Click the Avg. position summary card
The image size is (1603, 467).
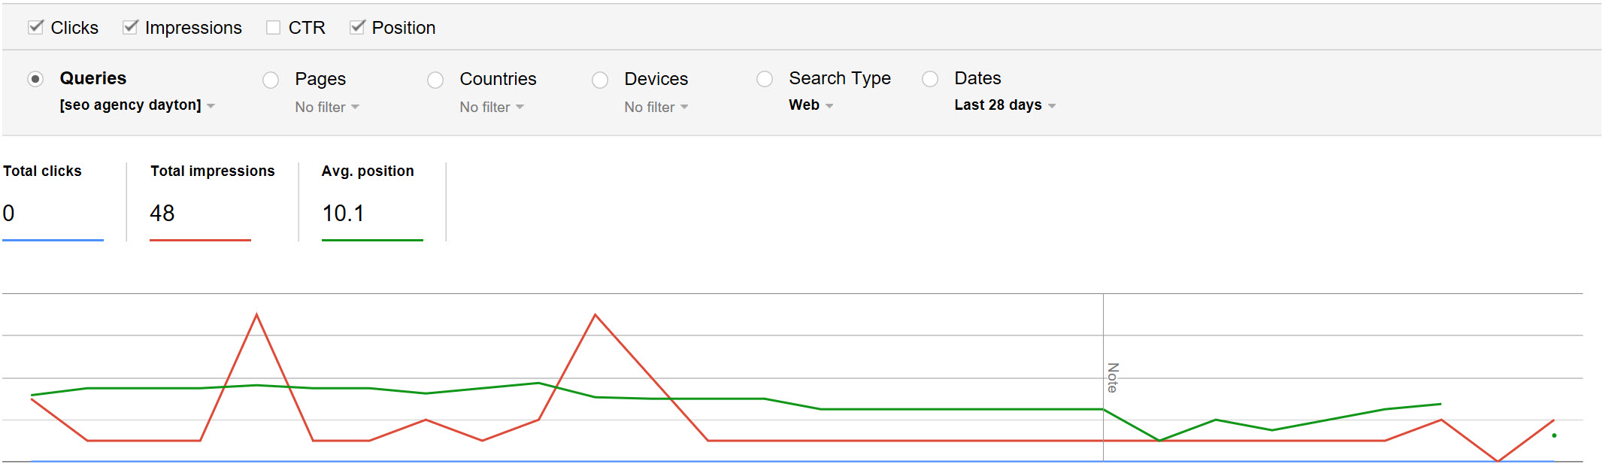coord(371,201)
